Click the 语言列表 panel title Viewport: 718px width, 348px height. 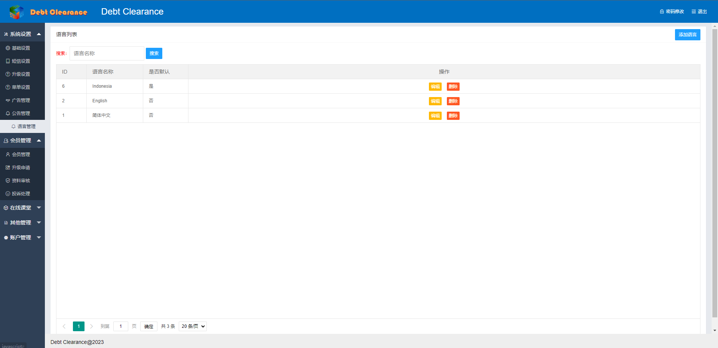[67, 34]
